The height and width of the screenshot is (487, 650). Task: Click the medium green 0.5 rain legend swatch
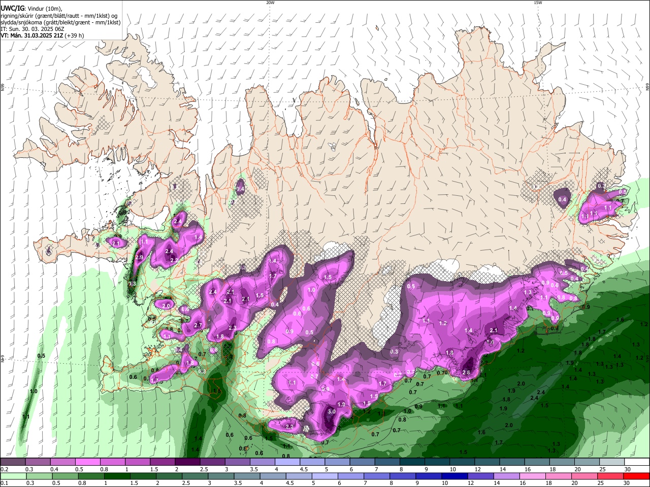[65, 476]
